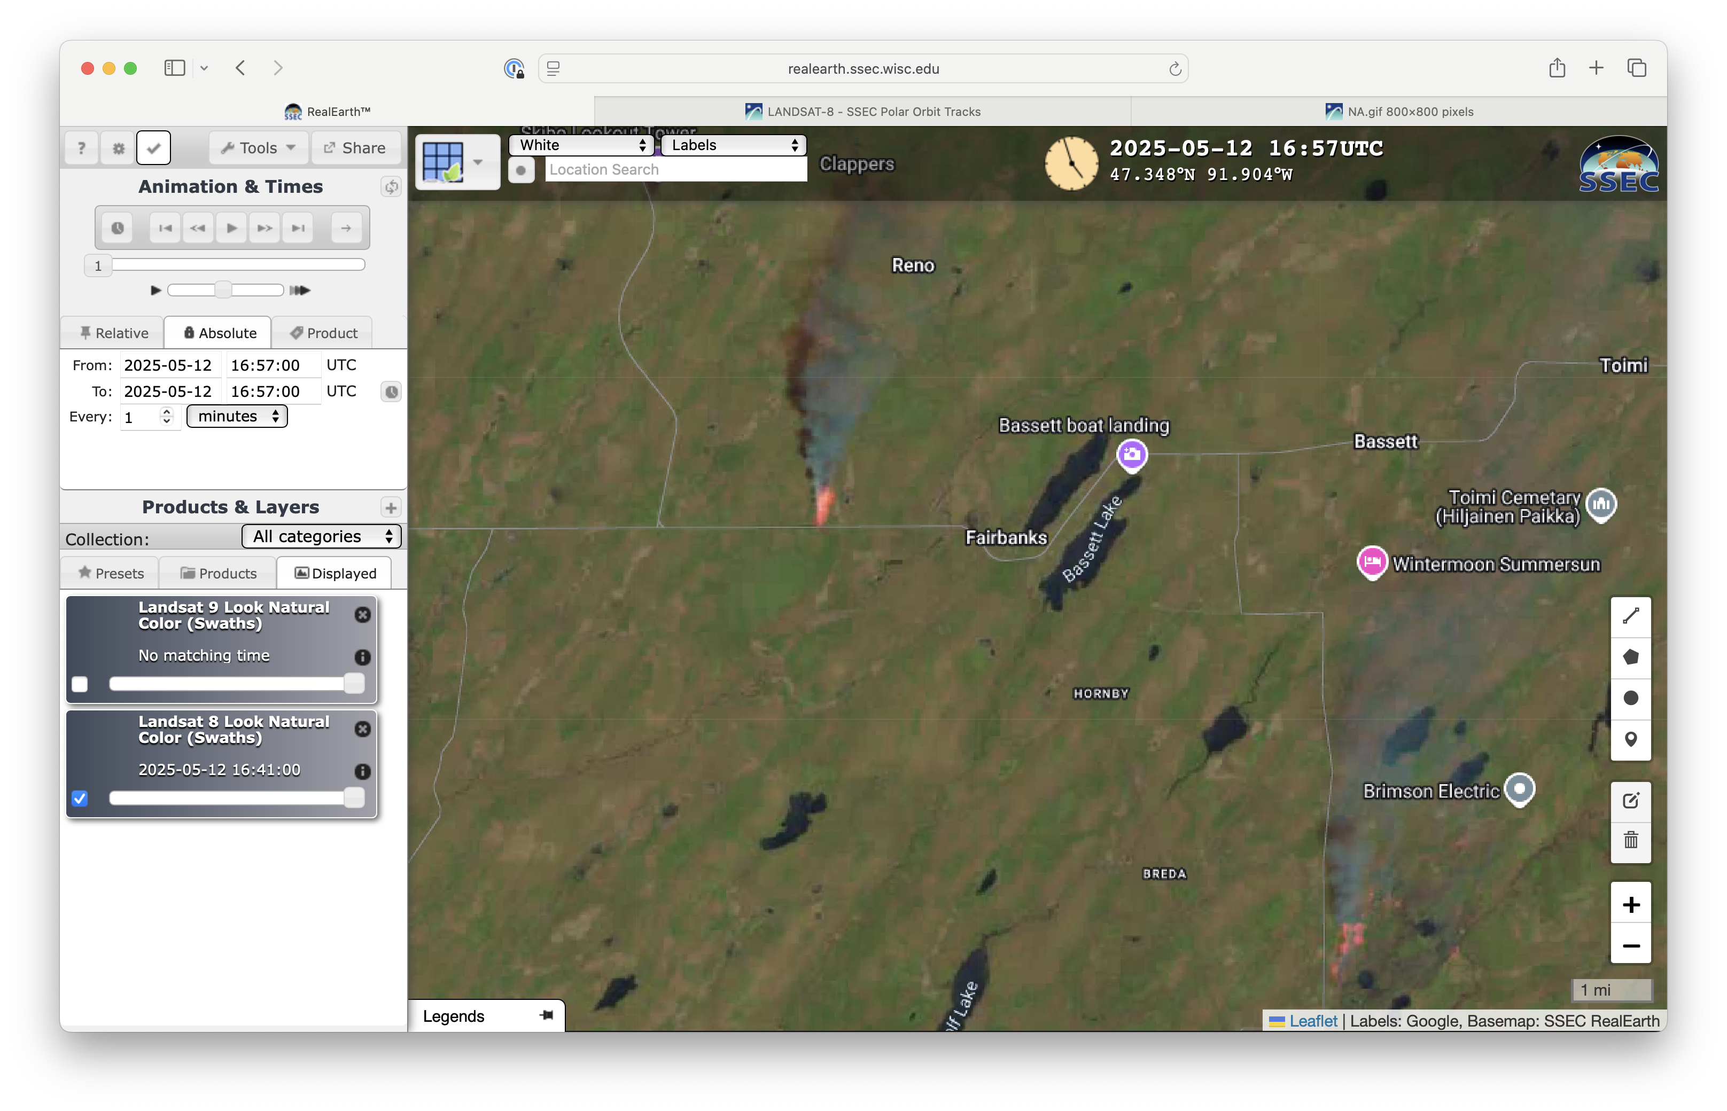Open the LANDSAT-8 SSEC Polar Orbit Tracks tab
Viewport: 1727px width, 1111px height.
point(862,111)
